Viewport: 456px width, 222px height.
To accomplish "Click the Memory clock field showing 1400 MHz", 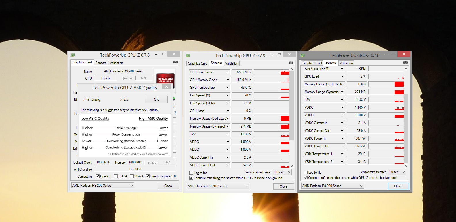I will 136,162.
